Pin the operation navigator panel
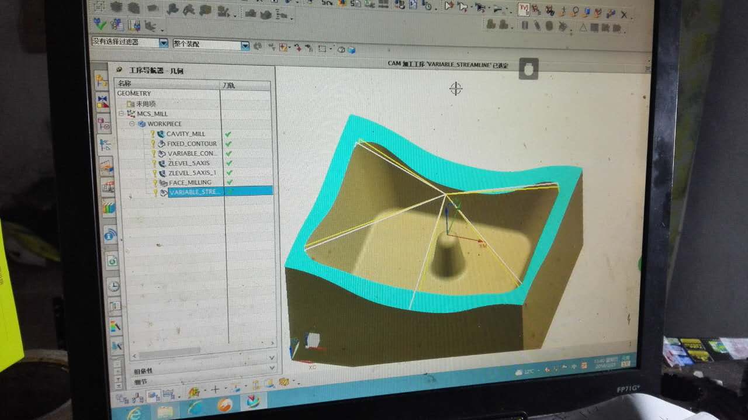Screen dimensions: 748x420 coord(119,70)
